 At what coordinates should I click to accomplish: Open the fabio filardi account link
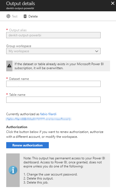pyautogui.click(x=48, y=114)
